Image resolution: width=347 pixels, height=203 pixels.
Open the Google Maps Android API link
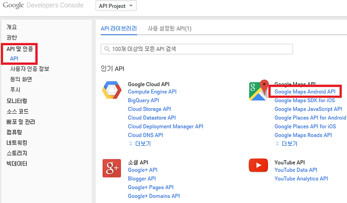pos(305,92)
